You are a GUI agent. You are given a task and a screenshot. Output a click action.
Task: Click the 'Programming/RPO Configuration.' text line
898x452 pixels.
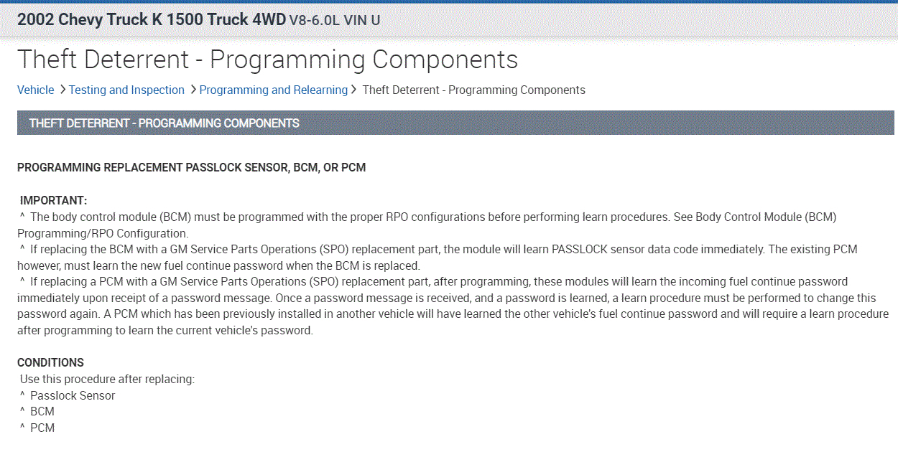coord(103,233)
